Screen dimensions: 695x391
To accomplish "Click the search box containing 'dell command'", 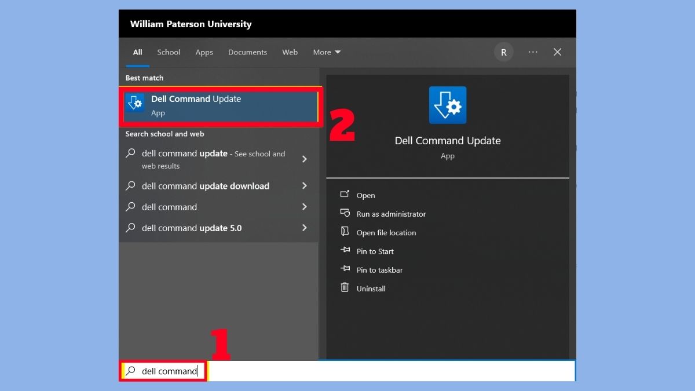I will (x=348, y=371).
